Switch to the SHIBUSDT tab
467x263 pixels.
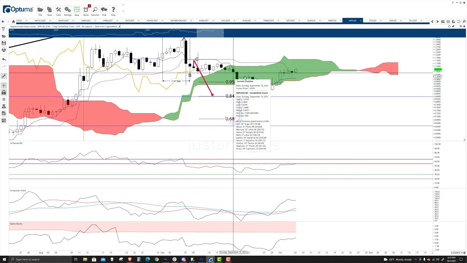pyautogui.click(x=204, y=21)
